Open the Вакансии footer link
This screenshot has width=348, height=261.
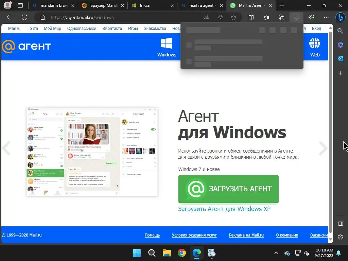click(x=319, y=235)
